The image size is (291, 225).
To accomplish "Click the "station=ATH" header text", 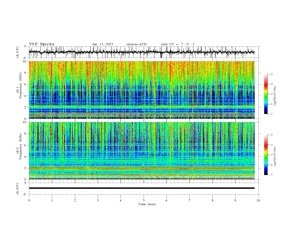I will 136,44.
